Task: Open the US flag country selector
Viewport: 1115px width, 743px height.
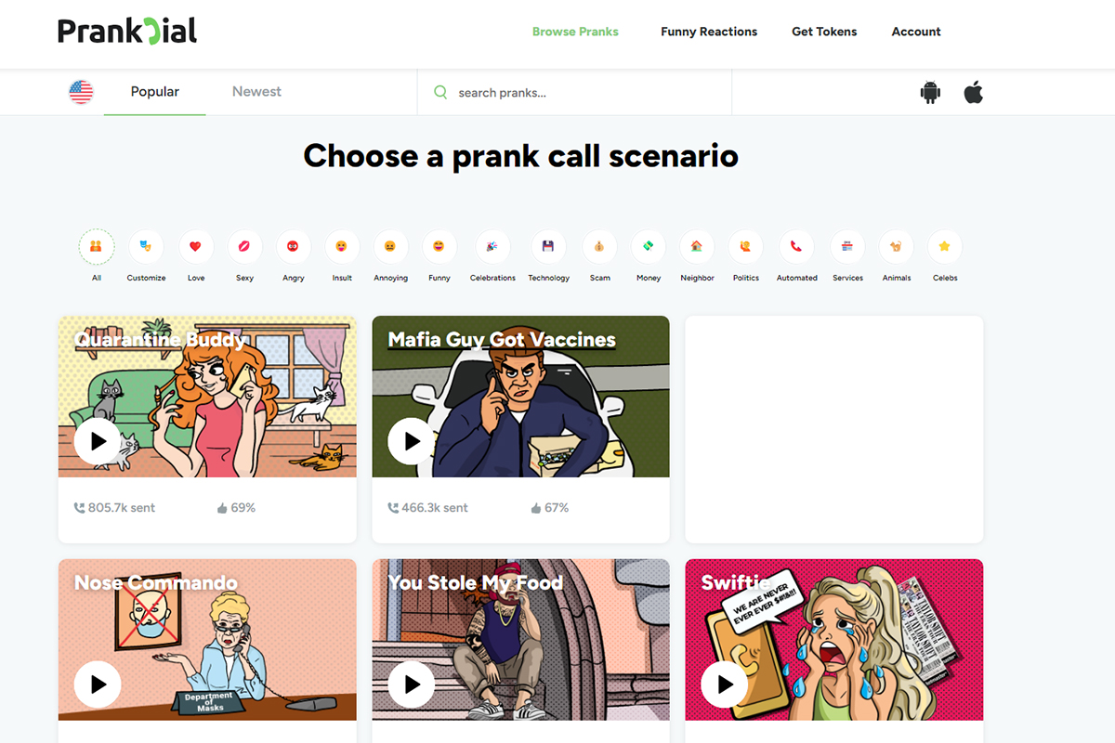Action: point(81,92)
